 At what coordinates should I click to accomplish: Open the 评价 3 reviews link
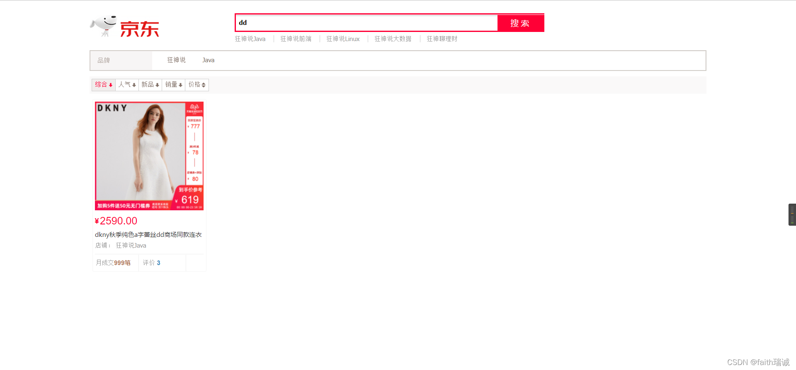click(152, 263)
